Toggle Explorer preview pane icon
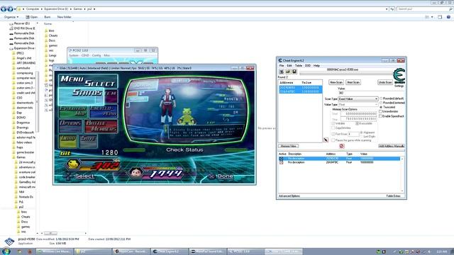 (440, 17)
